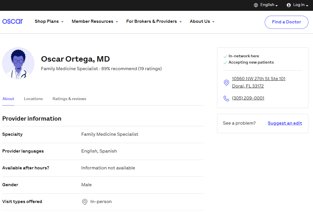Image resolution: width=313 pixels, height=213 pixels.
Task: Switch to Ratings & reviews tab
Action: [69, 99]
